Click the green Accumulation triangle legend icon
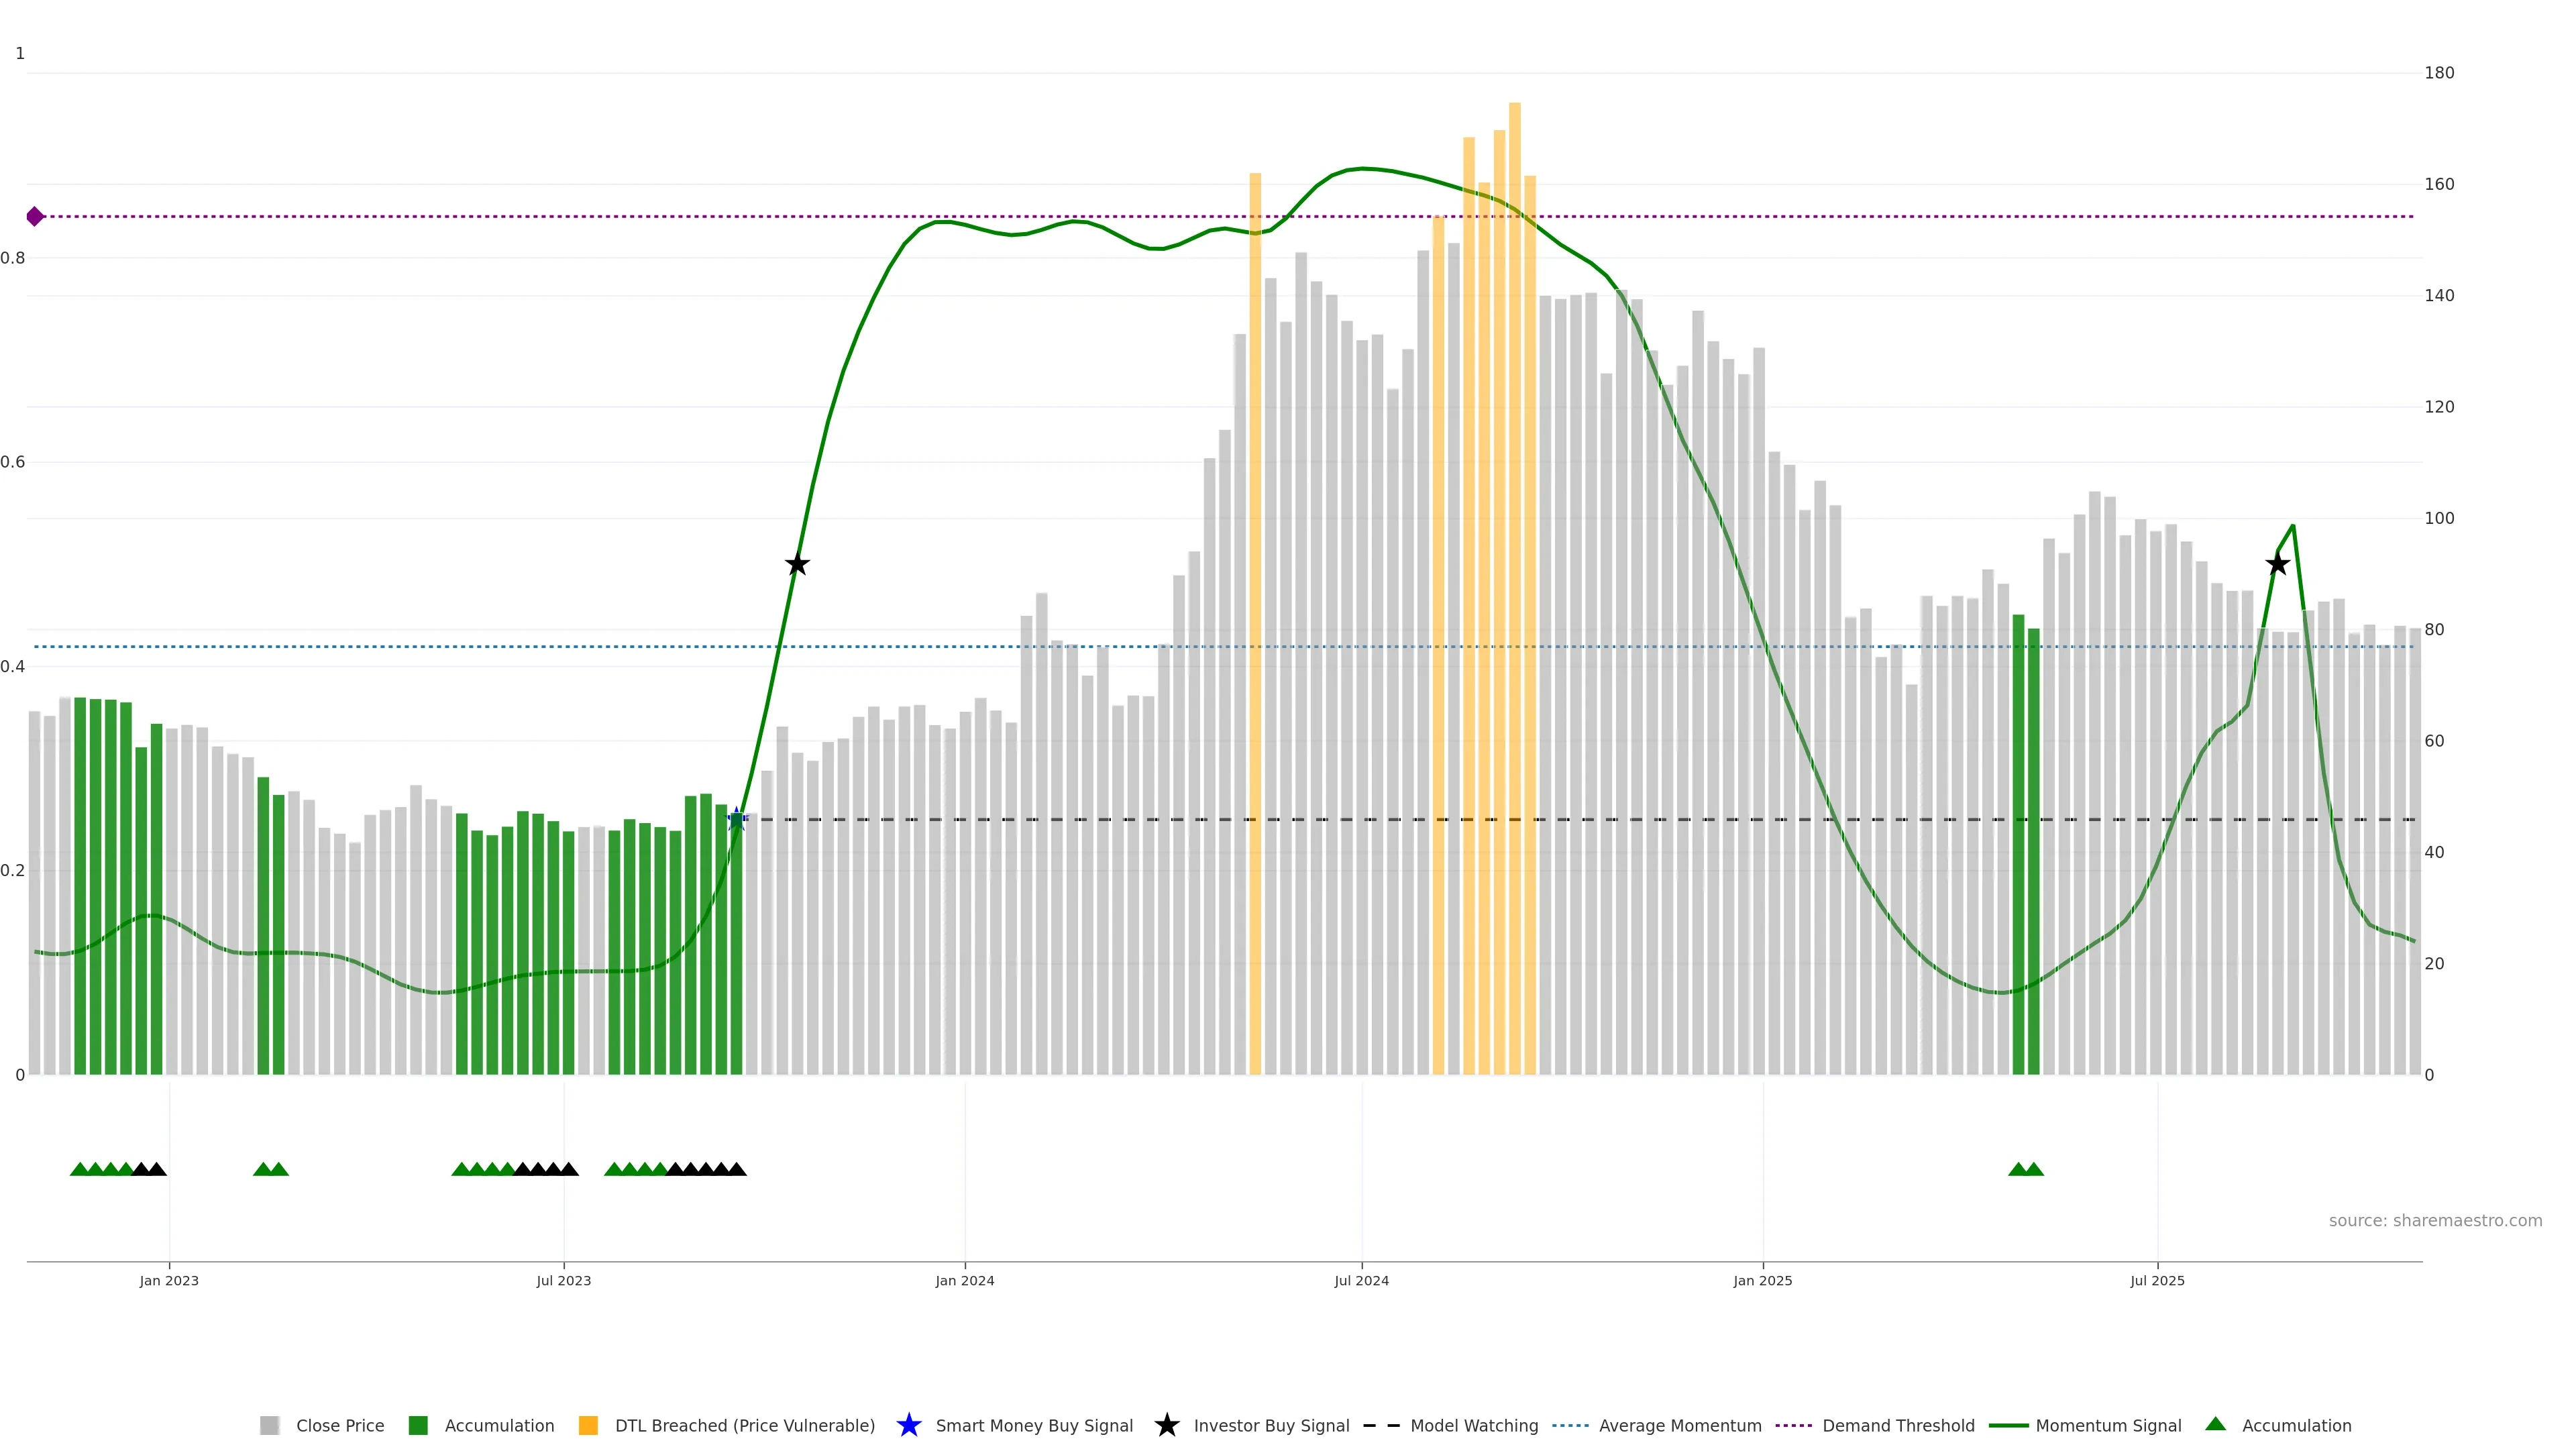The height and width of the screenshot is (1449, 2576). pyautogui.click(x=2216, y=1424)
